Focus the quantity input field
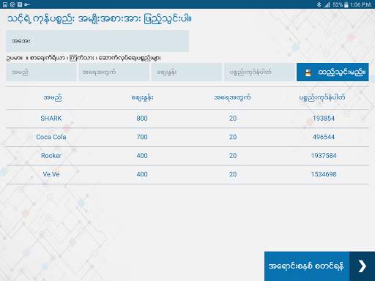This screenshot has width=375, height=281. pyautogui.click(x=114, y=72)
